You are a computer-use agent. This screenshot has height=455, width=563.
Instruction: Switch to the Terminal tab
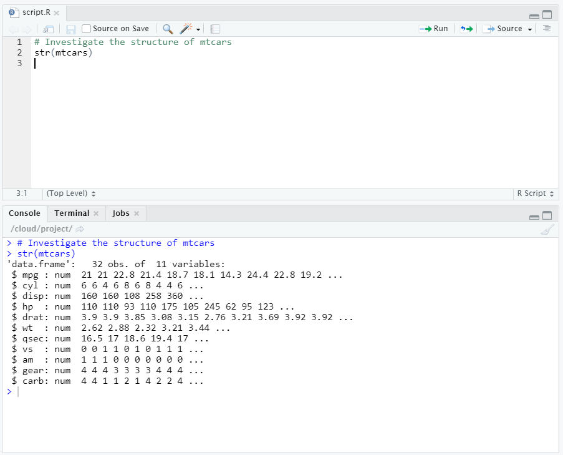click(x=70, y=213)
